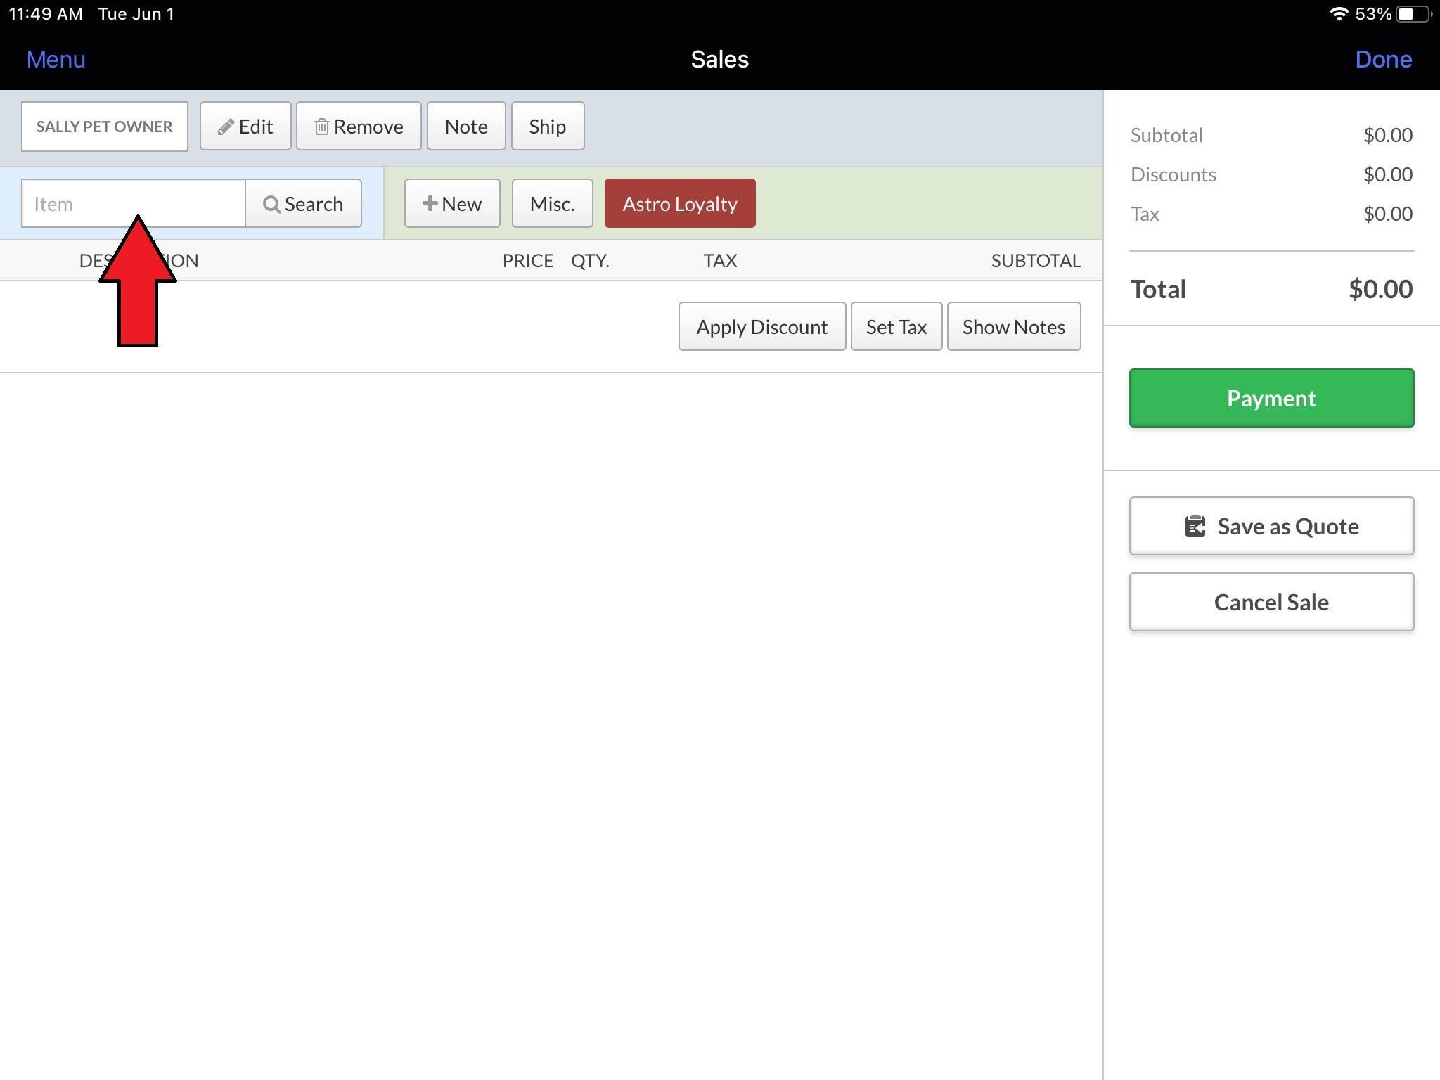This screenshot has height=1080, width=1440.
Task: Open Astro Loyalty
Action: pyautogui.click(x=680, y=204)
